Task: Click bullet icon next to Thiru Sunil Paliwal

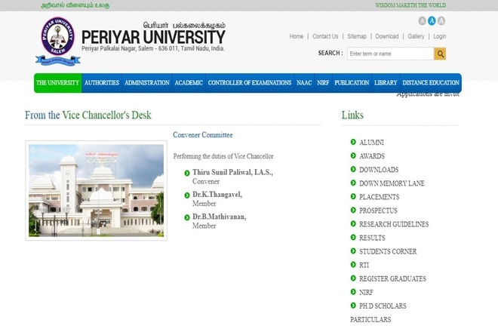Action: (187, 173)
